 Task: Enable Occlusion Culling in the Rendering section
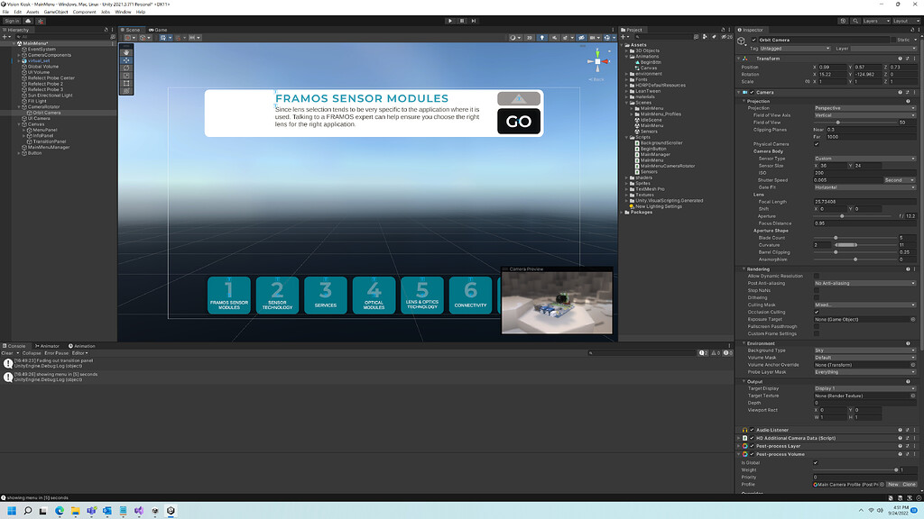(817, 313)
